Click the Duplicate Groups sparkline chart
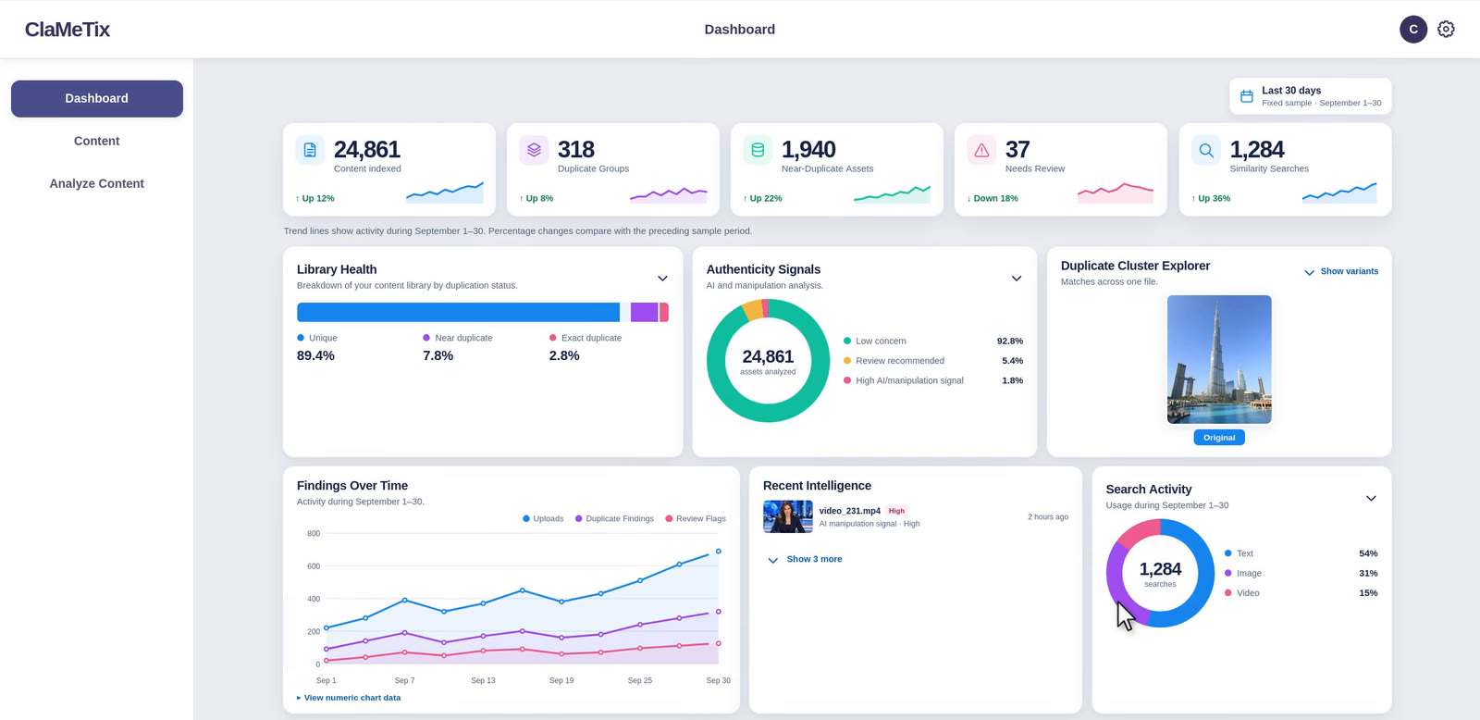Image resolution: width=1480 pixels, height=720 pixels. tap(669, 192)
